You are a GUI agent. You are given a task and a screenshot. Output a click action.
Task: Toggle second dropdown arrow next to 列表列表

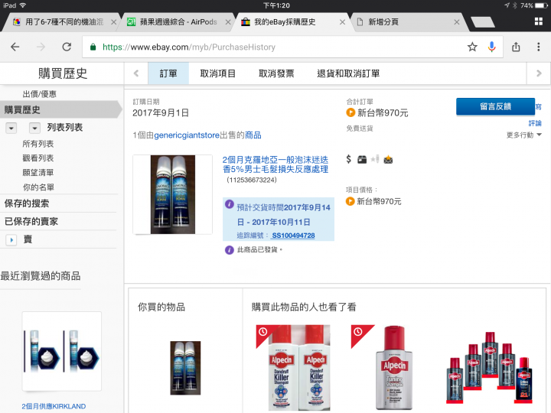click(x=34, y=128)
